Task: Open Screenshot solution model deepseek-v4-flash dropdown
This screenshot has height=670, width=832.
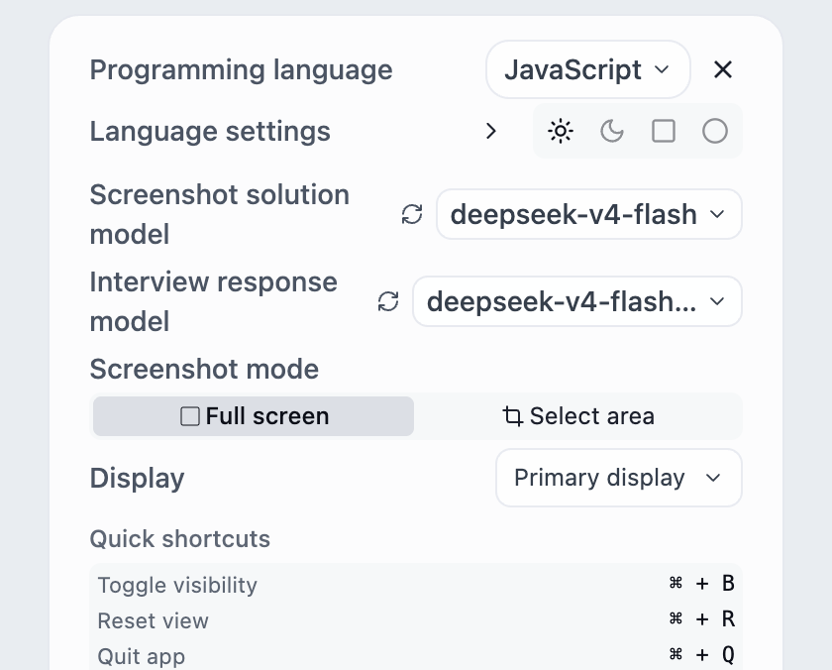Action: [x=589, y=214]
